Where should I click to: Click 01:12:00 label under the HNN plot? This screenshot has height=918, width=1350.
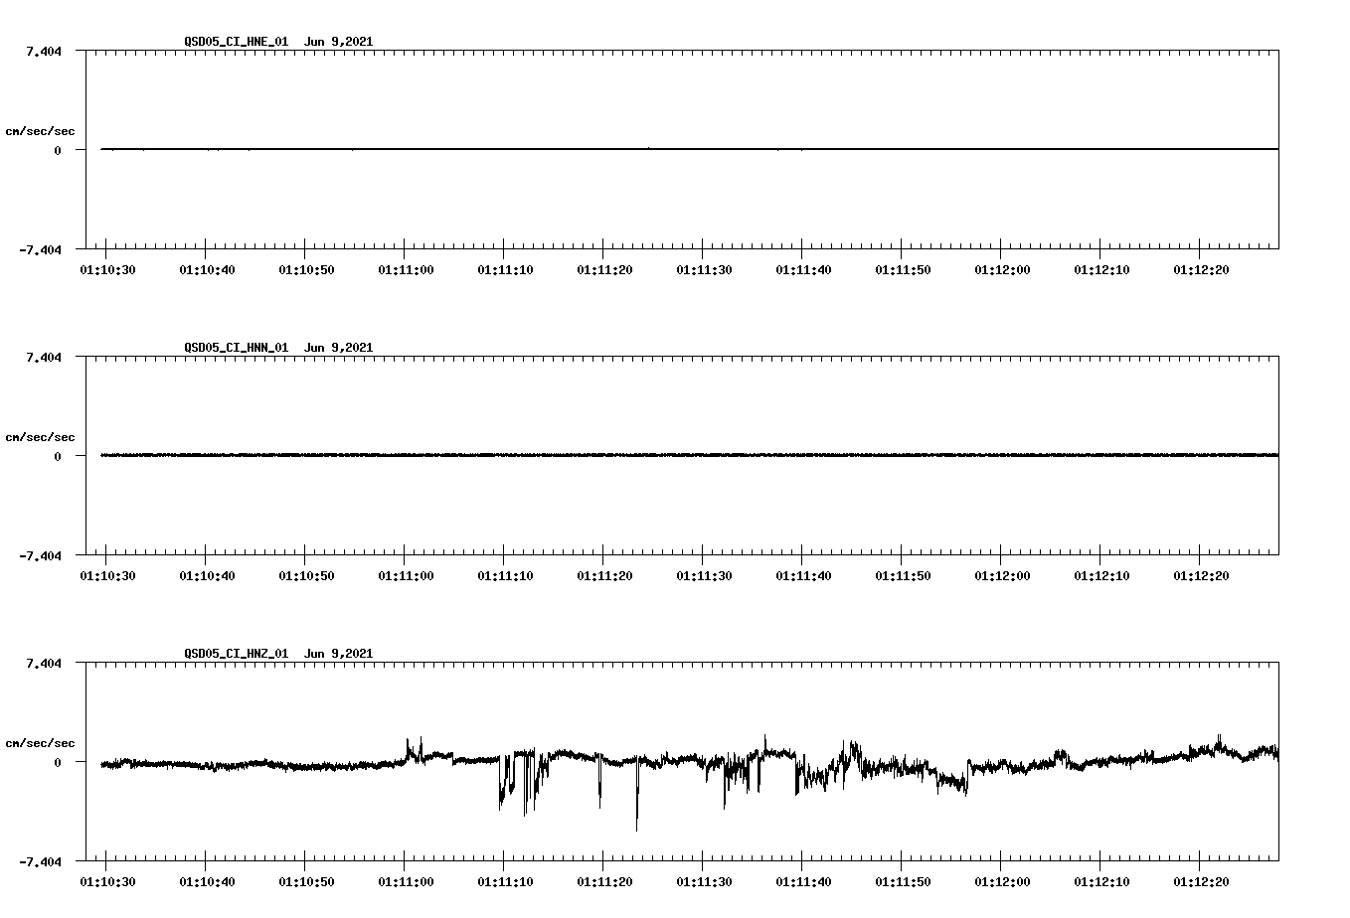tap(1002, 576)
